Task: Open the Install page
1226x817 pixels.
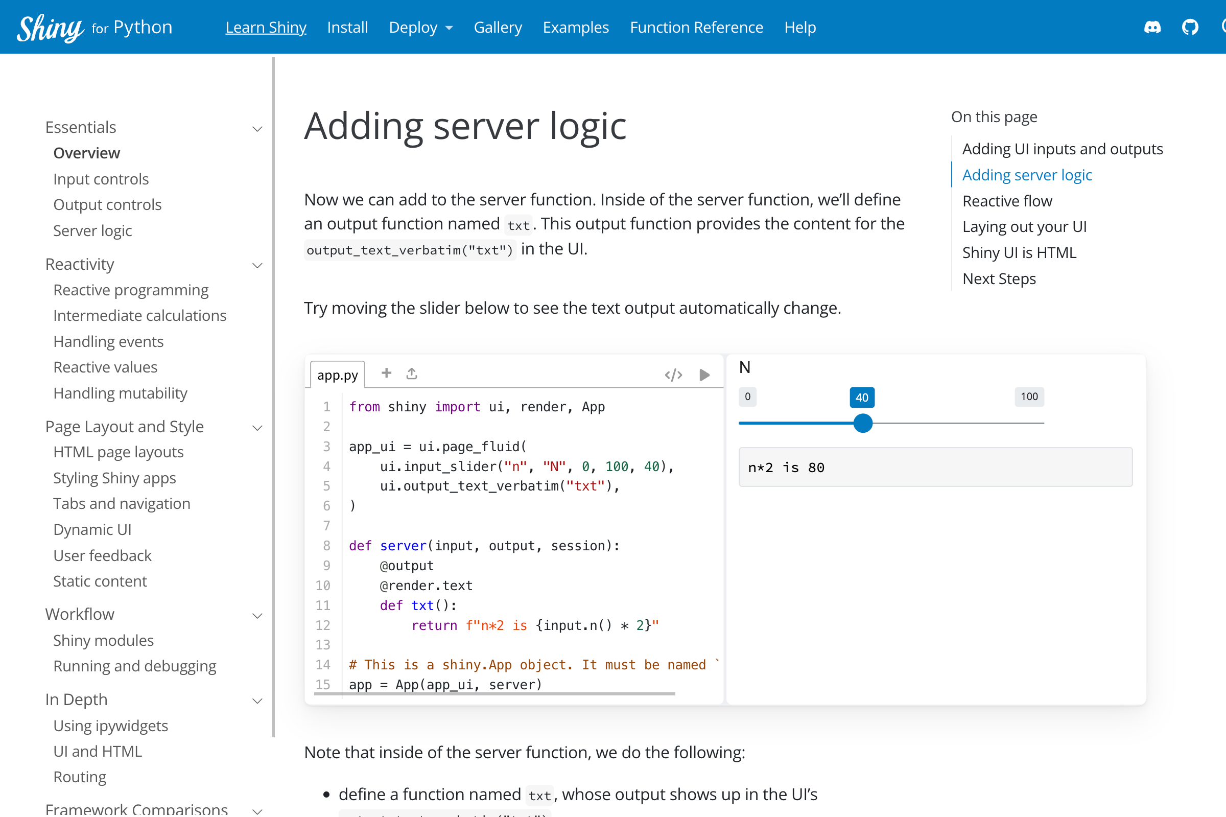Action: [x=347, y=27]
